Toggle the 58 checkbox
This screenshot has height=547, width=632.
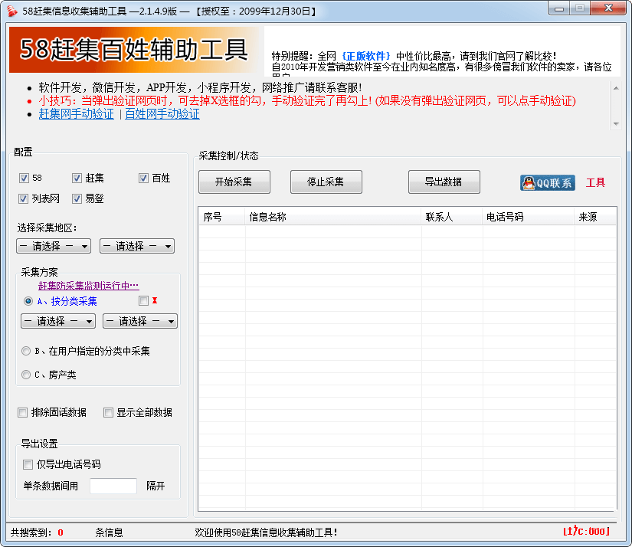click(25, 179)
